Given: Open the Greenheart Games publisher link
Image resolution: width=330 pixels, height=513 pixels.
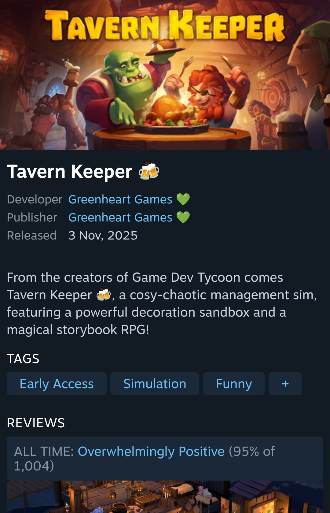Looking at the screenshot, I should (120, 217).
